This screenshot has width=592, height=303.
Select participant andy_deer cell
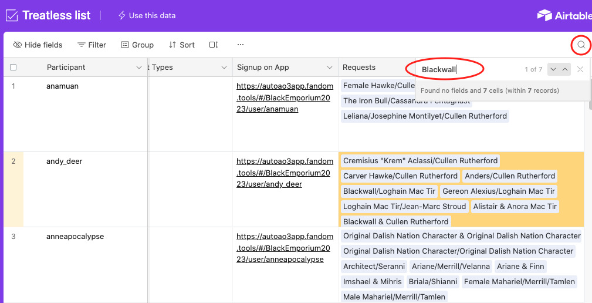(x=85, y=189)
